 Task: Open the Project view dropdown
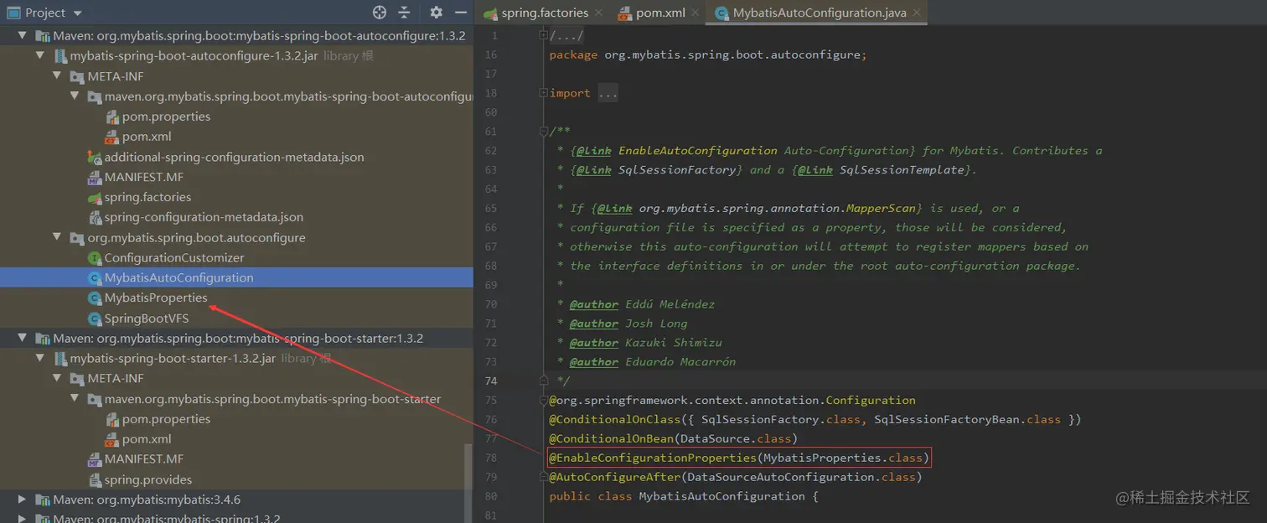coord(78,13)
